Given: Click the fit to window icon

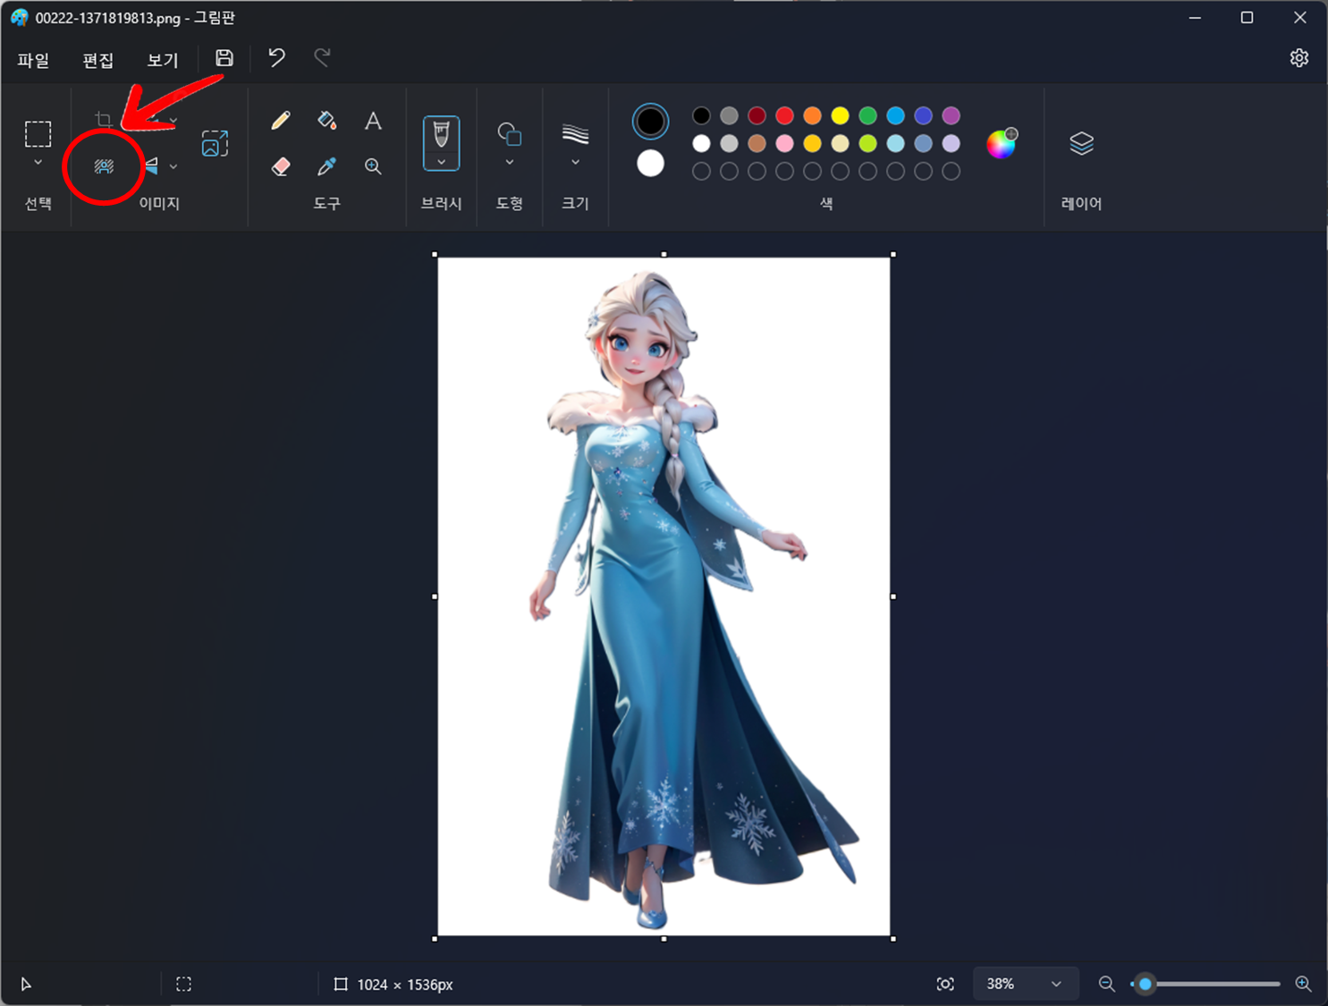Looking at the screenshot, I should point(945,984).
